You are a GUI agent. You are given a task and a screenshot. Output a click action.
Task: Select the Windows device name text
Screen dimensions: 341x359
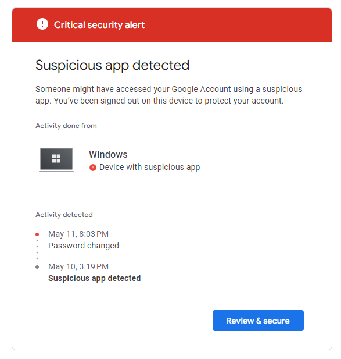tap(108, 155)
